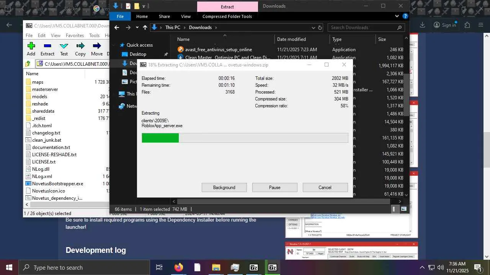Viewport: 490px width, 275px height.
Task: Select changelog.txt in 7-Zip file list
Action: tap(46, 133)
